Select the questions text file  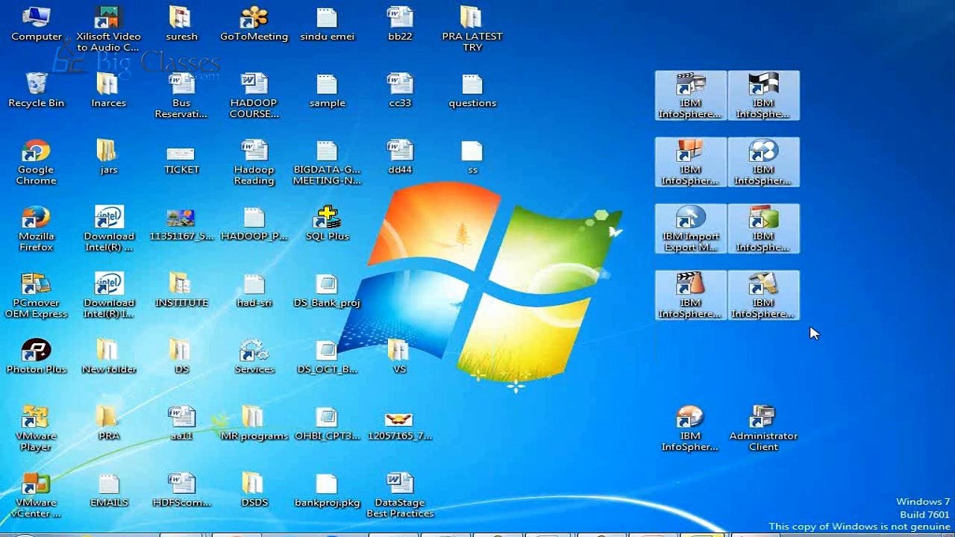pos(472,91)
